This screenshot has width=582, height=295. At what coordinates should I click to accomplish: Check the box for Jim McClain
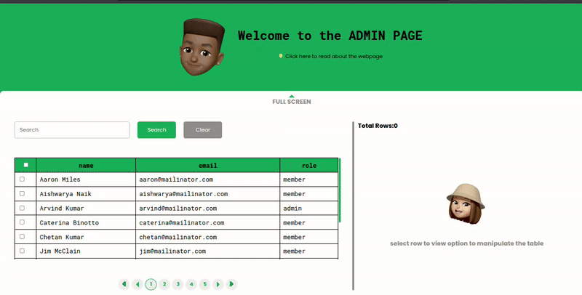tap(23, 251)
